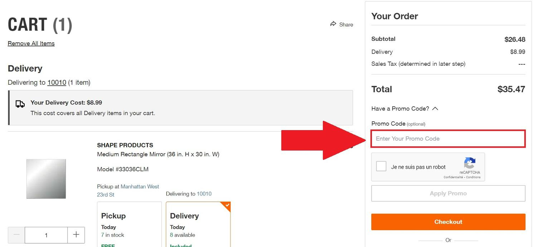The image size is (537, 247).
Task: Open the Manhattan West 23rd St store link
Action: point(140,187)
